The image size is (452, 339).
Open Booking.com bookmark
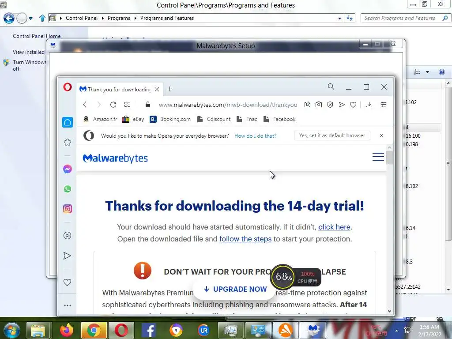point(170,119)
